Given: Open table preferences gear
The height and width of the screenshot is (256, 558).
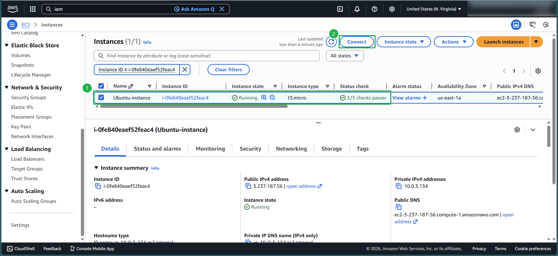Looking at the screenshot, I should (x=538, y=71).
